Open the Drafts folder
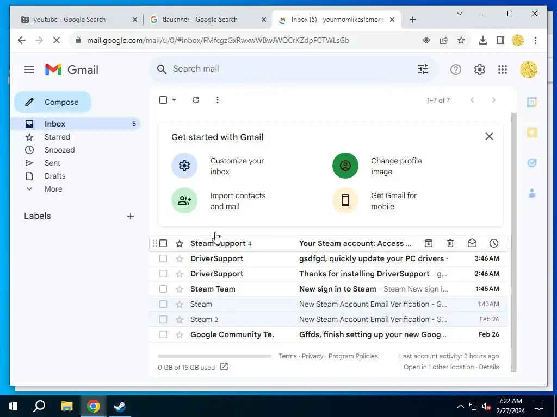The width and height of the screenshot is (557, 417). [55, 176]
